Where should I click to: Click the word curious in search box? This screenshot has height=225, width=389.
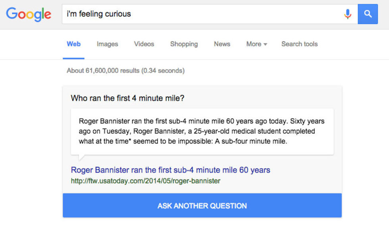click(117, 14)
